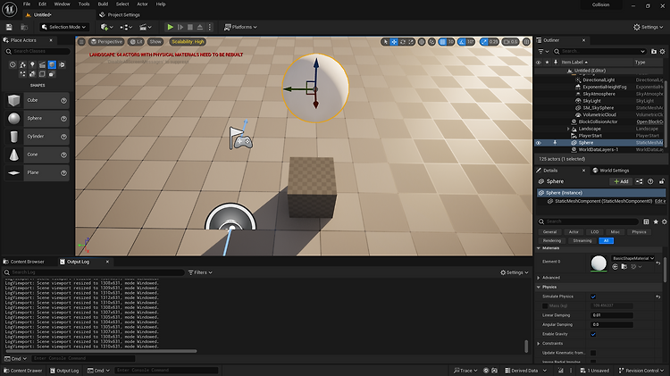Click the Save current level icon

(x=9, y=27)
